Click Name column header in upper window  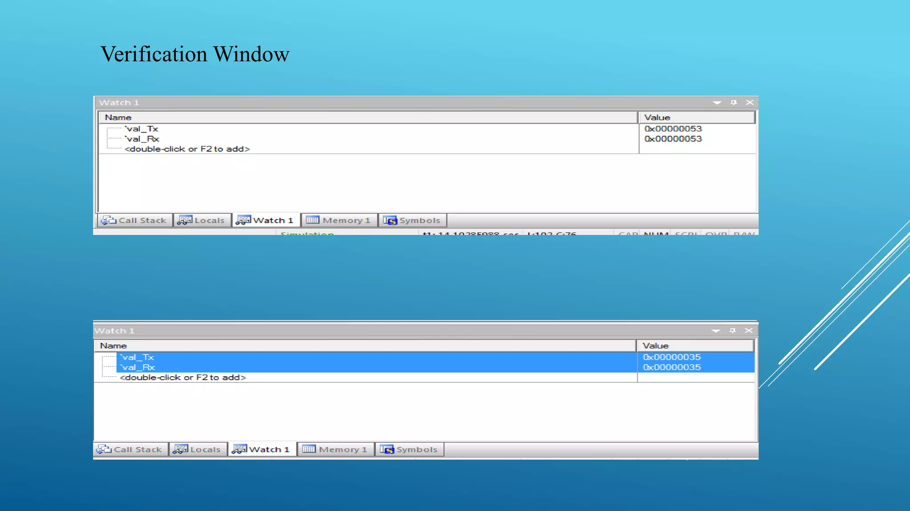[368, 117]
